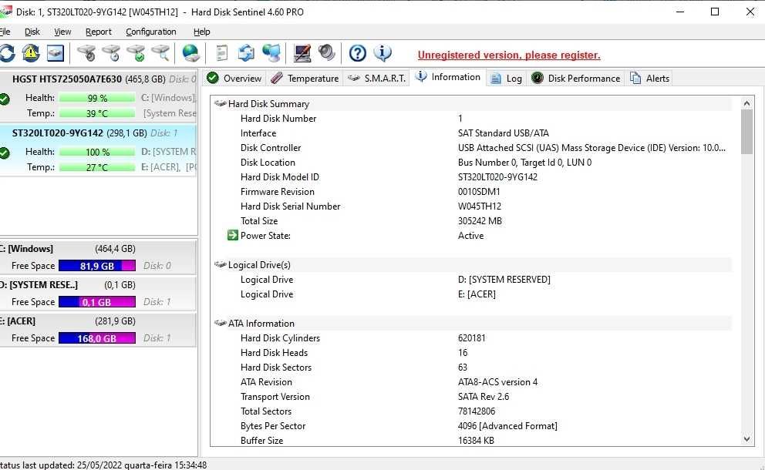Click the text document report toolbar icon
Screen dimensions: 765x470
pos(222,53)
